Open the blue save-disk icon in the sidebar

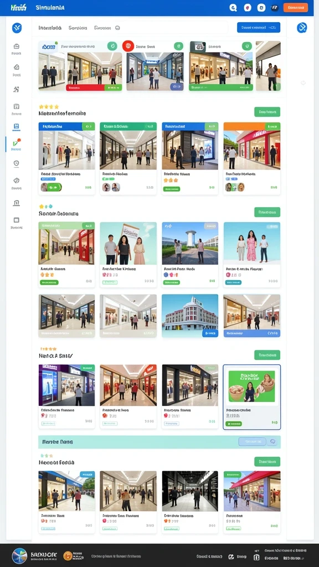coord(16,127)
